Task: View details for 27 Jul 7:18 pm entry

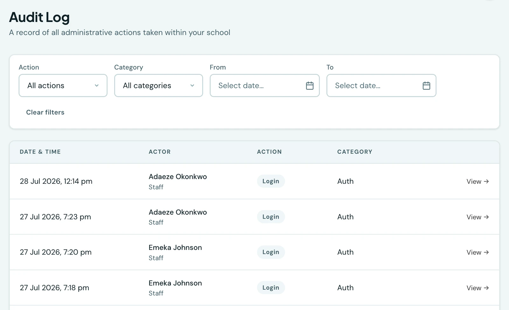Action: coord(478,288)
